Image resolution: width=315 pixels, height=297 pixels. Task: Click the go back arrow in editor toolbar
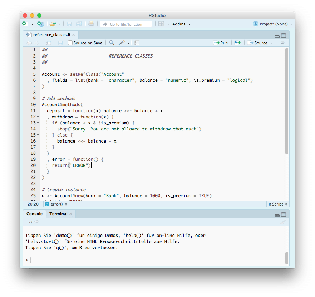click(29, 43)
